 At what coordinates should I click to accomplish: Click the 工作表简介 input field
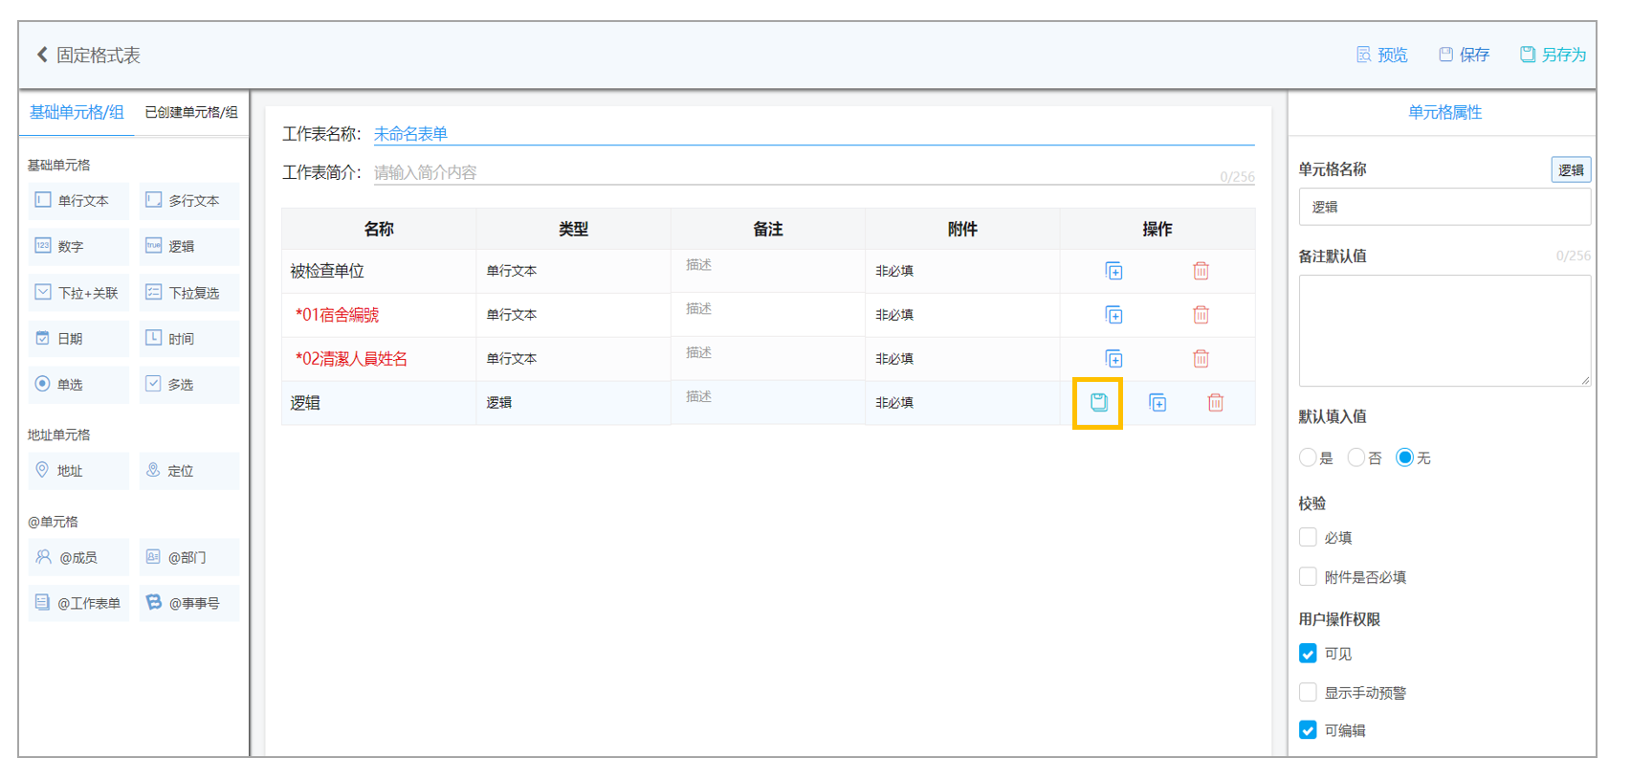(x=813, y=172)
